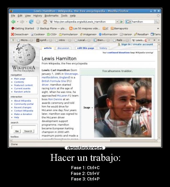Open the Imágenes developer toolbar menu

(x=88, y=34)
